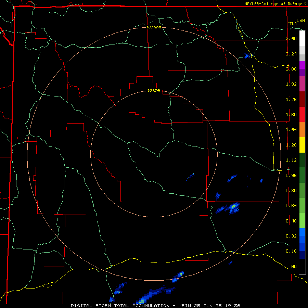Pick the navy legend swatch below 0.16
This screenshot has height=308, width=308.
(302, 255)
